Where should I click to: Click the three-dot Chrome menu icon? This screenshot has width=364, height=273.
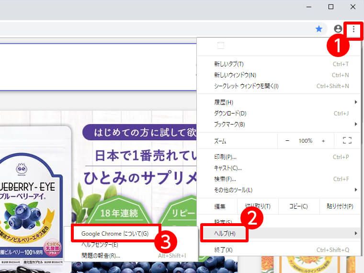pos(353,29)
